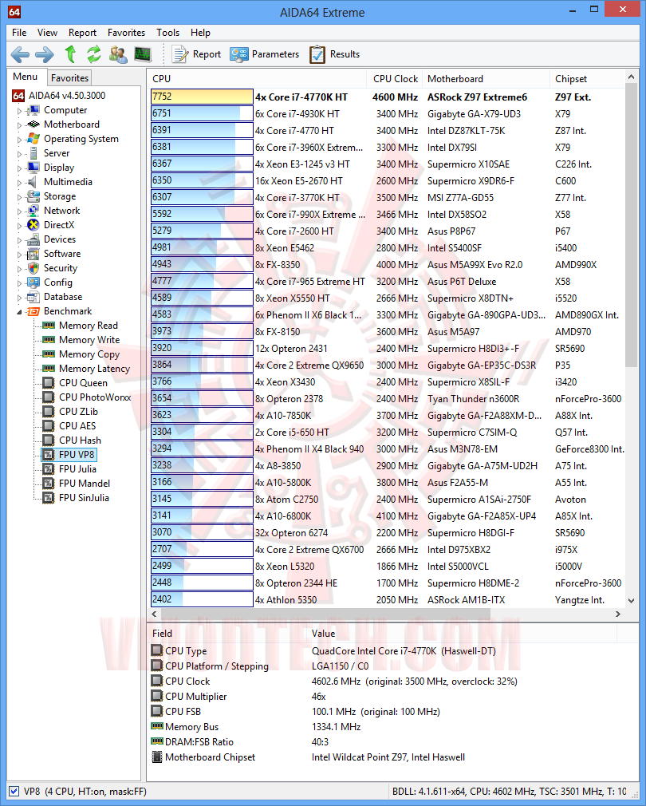Select DirectX in the tree
The width and height of the screenshot is (646, 806).
[x=59, y=224]
